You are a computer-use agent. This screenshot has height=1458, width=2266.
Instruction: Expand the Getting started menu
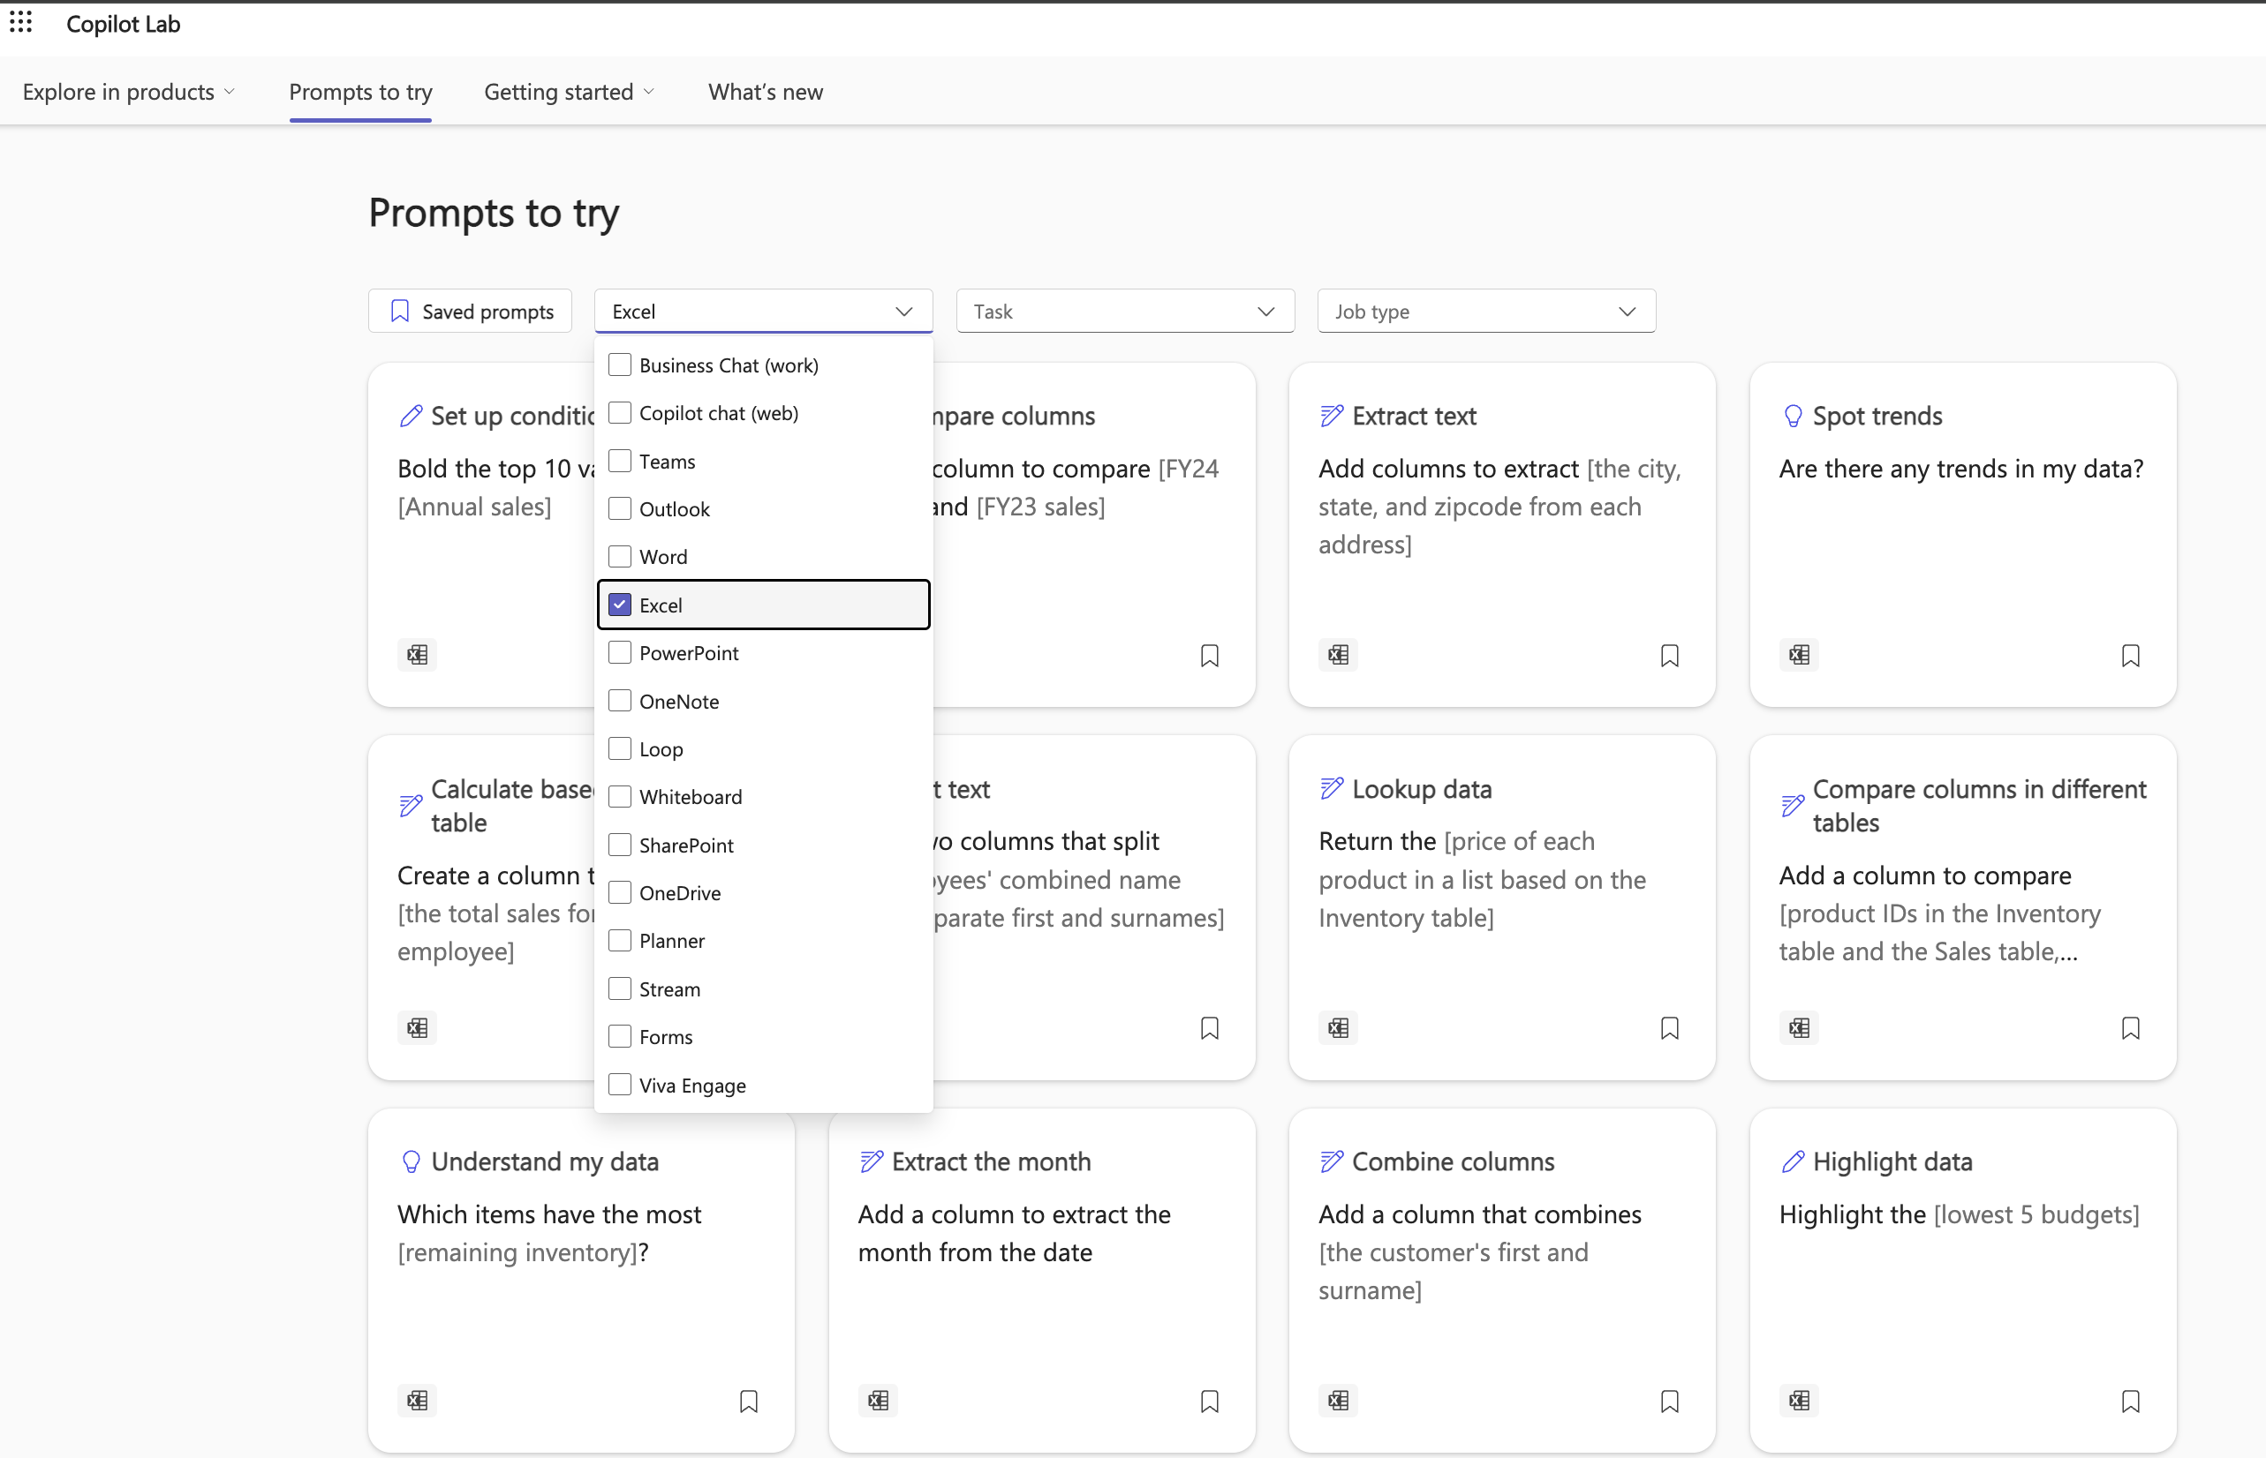(x=570, y=92)
